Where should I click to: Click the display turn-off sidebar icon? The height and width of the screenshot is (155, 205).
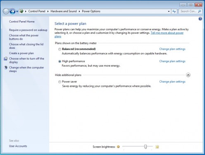tap(5, 59)
